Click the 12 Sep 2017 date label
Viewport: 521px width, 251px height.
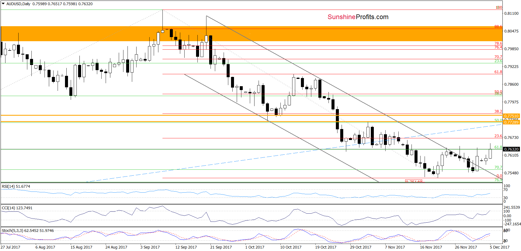tap(186, 247)
